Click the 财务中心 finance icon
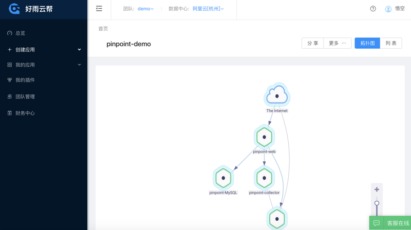 point(10,113)
